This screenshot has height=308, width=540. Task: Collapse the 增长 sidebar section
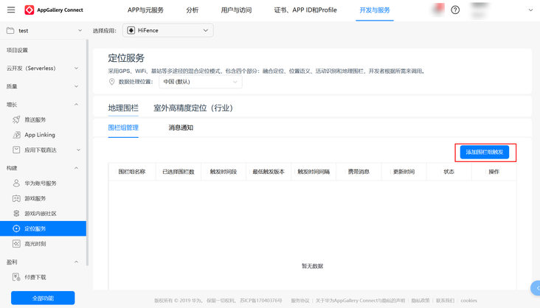76,105
